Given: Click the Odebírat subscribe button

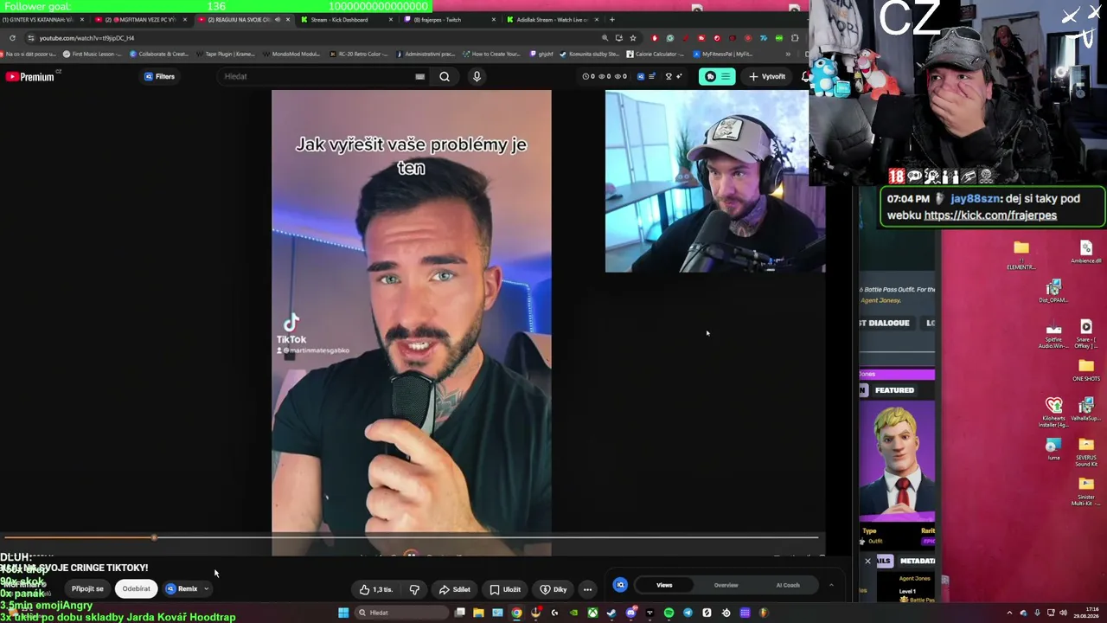Looking at the screenshot, I should click(x=136, y=589).
